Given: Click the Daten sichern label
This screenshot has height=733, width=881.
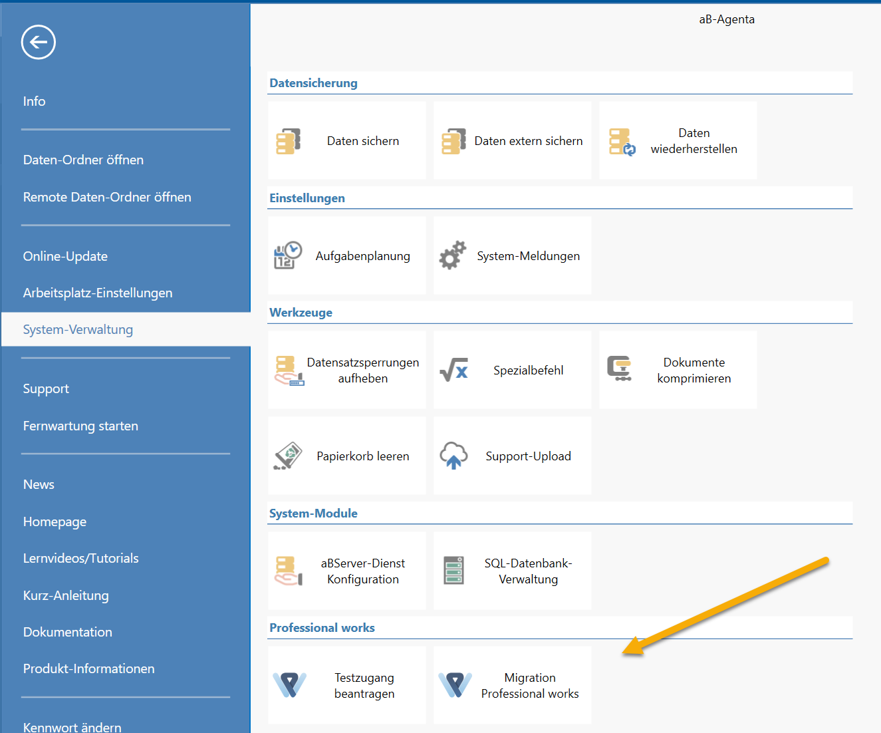Looking at the screenshot, I should [x=363, y=141].
